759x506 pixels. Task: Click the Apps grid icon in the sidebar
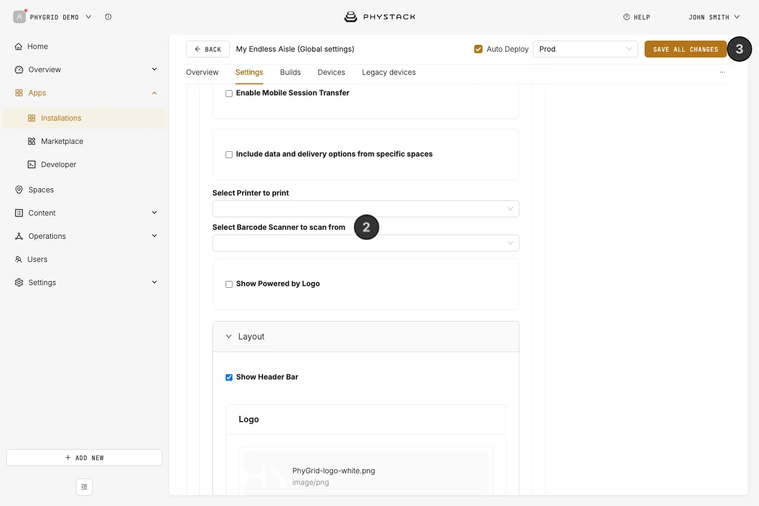(x=19, y=93)
